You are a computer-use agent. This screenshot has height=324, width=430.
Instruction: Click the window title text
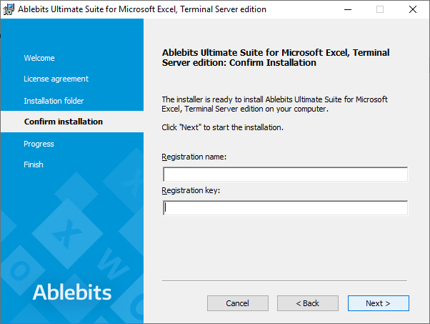point(142,9)
